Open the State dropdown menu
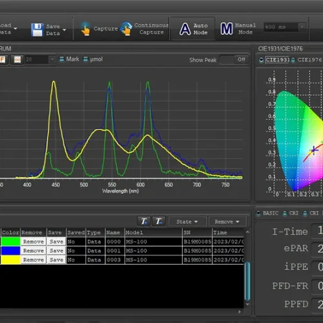Image resolution: width=323 pixels, height=323 pixels. [x=187, y=222]
